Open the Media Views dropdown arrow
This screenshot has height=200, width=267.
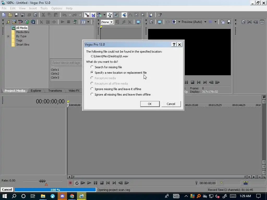coord(88,22)
